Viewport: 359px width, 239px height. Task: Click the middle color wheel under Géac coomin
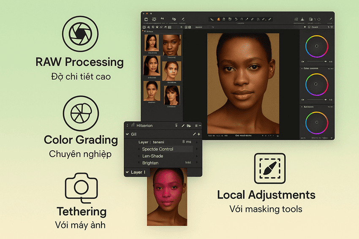point(317,84)
